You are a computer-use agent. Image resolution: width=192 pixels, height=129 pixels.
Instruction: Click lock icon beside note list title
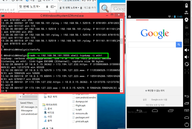(x=47, y=7)
